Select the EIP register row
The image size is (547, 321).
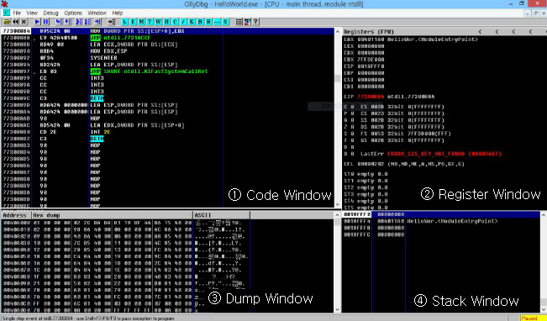coord(389,97)
